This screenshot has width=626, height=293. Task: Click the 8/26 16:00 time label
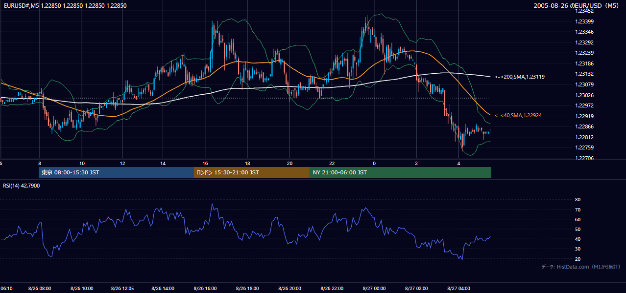205,289
